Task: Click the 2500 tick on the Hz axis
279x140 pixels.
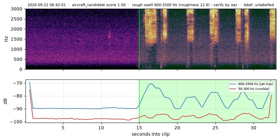Action: click(17, 19)
